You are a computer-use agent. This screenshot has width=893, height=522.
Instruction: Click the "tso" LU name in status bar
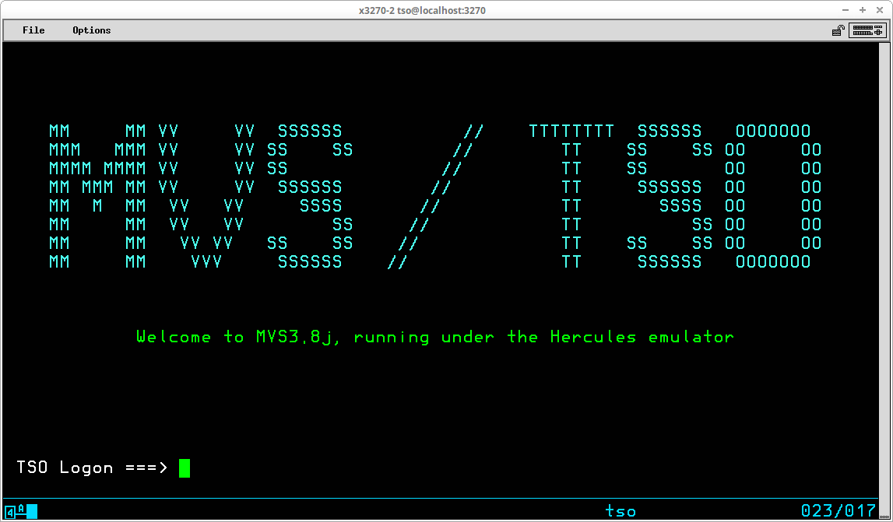coord(621,511)
